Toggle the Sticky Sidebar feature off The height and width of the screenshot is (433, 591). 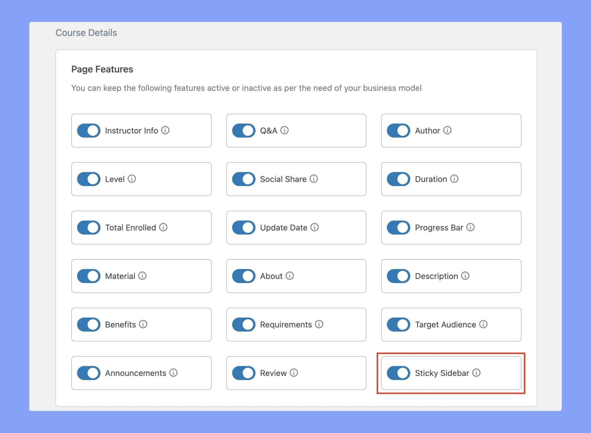click(398, 372)
